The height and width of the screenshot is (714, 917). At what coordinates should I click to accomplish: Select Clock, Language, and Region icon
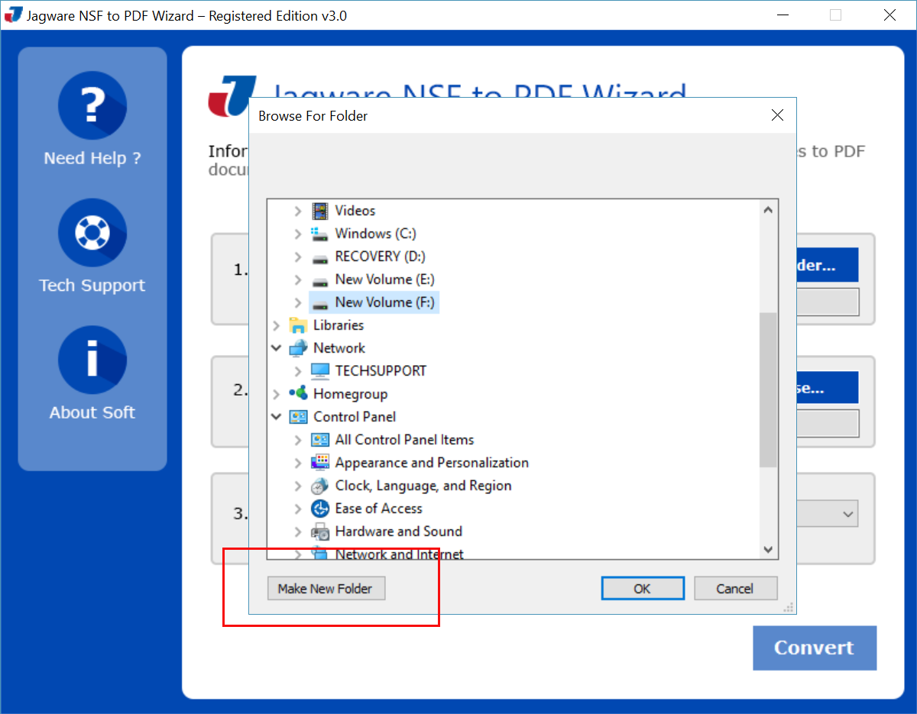point(320,486)
